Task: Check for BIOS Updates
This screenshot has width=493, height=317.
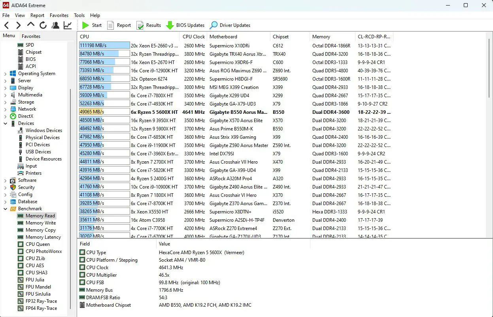Action: (185, 25)
